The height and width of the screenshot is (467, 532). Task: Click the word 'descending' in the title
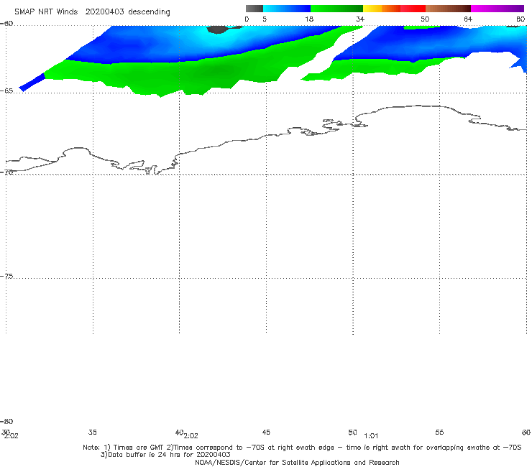149,11
